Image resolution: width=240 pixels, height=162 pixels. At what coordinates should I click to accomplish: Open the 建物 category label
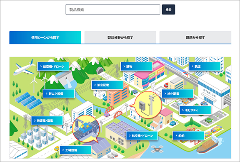[x=136, y=66]
